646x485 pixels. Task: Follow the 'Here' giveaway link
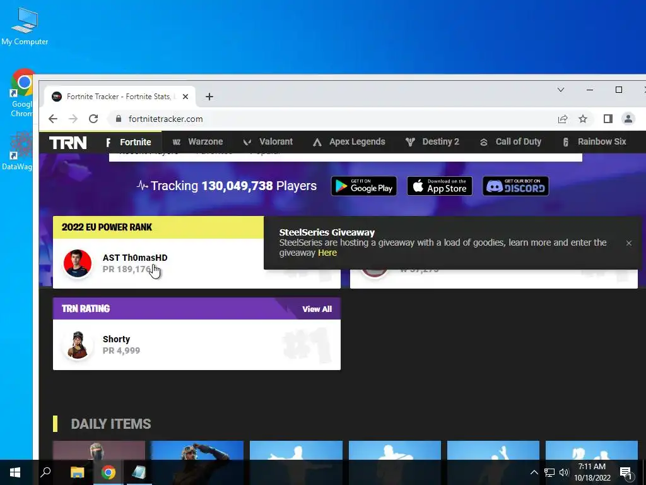coord(327,253)
